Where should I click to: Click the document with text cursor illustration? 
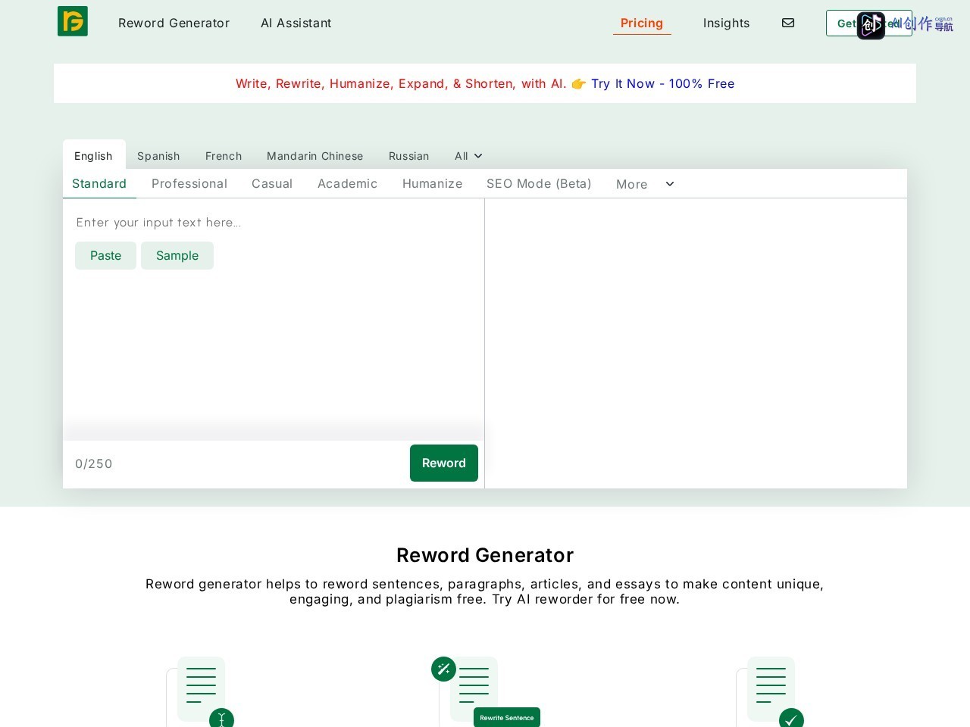click(x=201, y=691)
